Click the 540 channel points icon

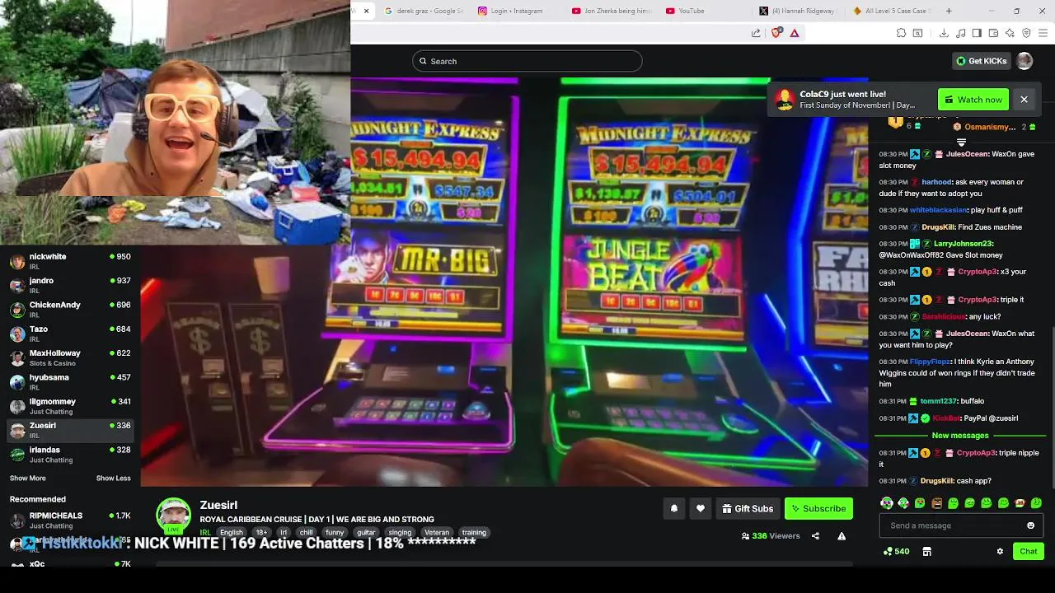click(x=896, y=552)
